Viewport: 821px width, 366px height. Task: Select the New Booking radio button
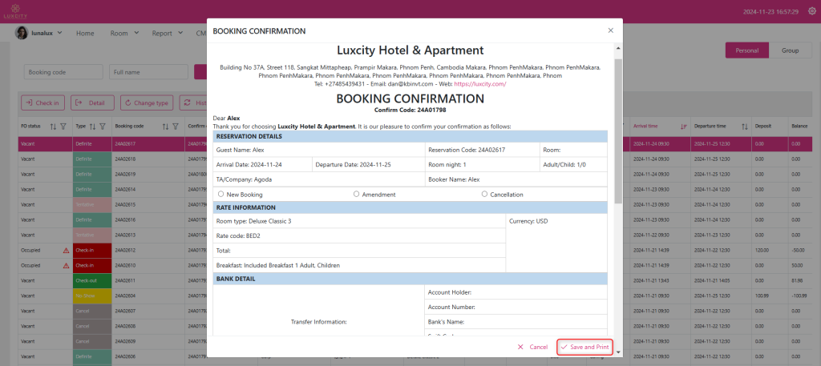[x=221, y=194]
